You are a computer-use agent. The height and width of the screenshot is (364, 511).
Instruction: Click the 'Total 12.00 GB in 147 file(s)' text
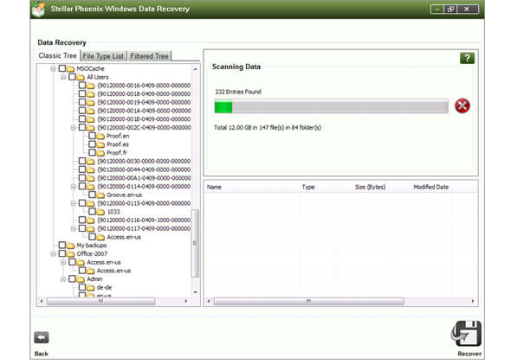268,127
